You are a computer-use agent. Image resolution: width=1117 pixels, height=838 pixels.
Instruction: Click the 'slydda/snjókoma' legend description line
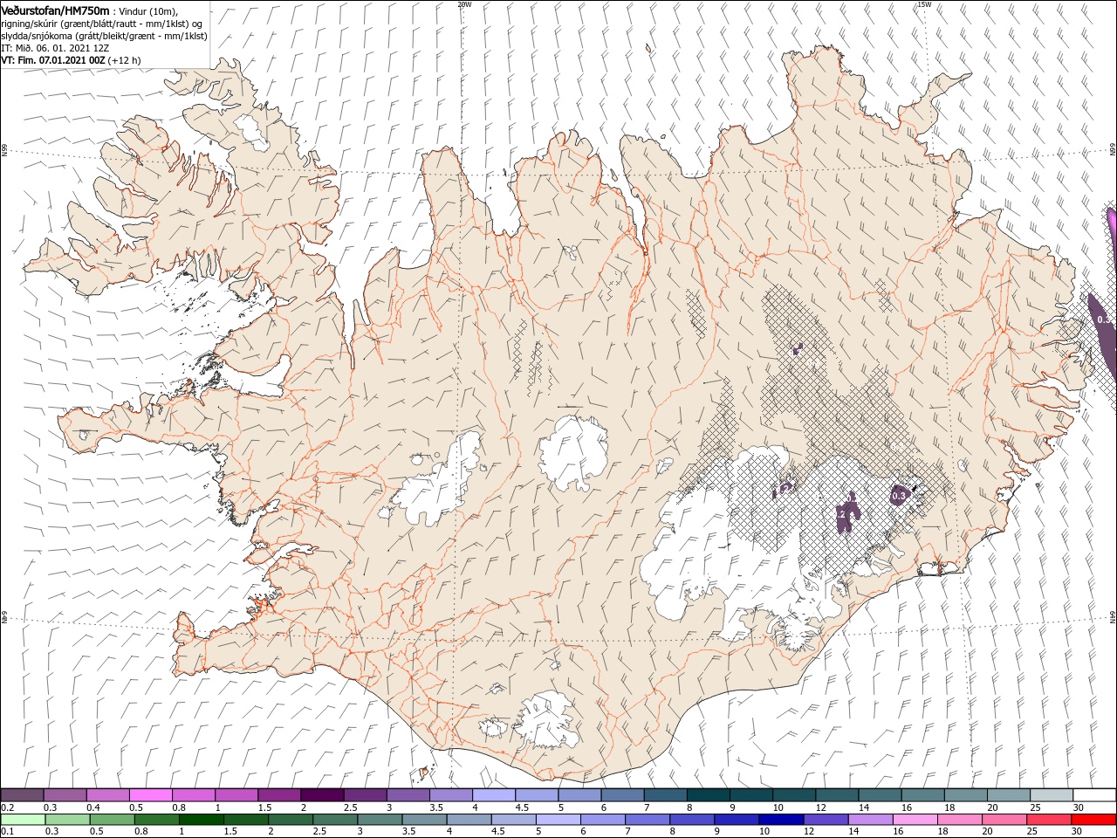coord(104,36)
